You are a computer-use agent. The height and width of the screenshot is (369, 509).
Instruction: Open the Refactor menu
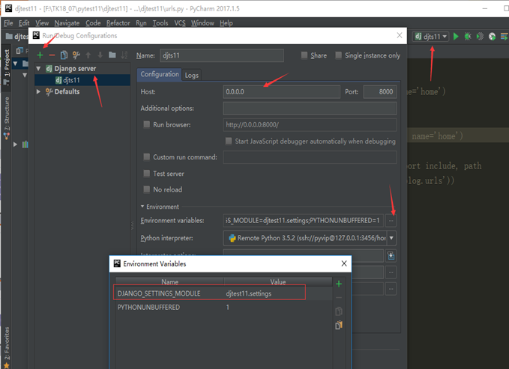[118, 23]
